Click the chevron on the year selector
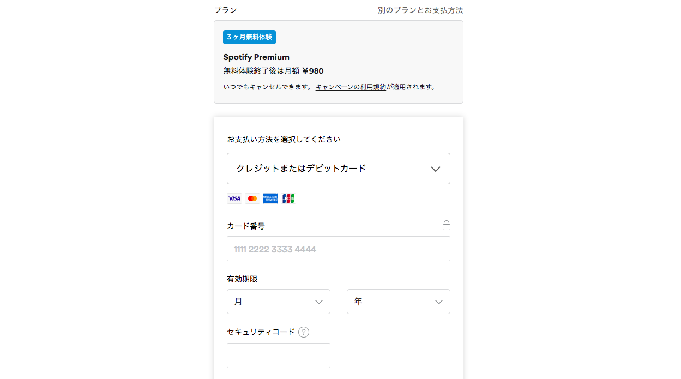681x379 pixels. 439,302
